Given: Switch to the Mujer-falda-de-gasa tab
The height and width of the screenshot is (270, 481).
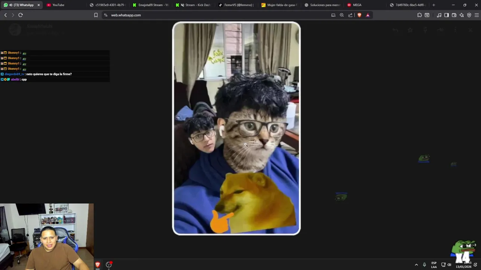Looking at the screenshot, I should [x=279, y=5].
